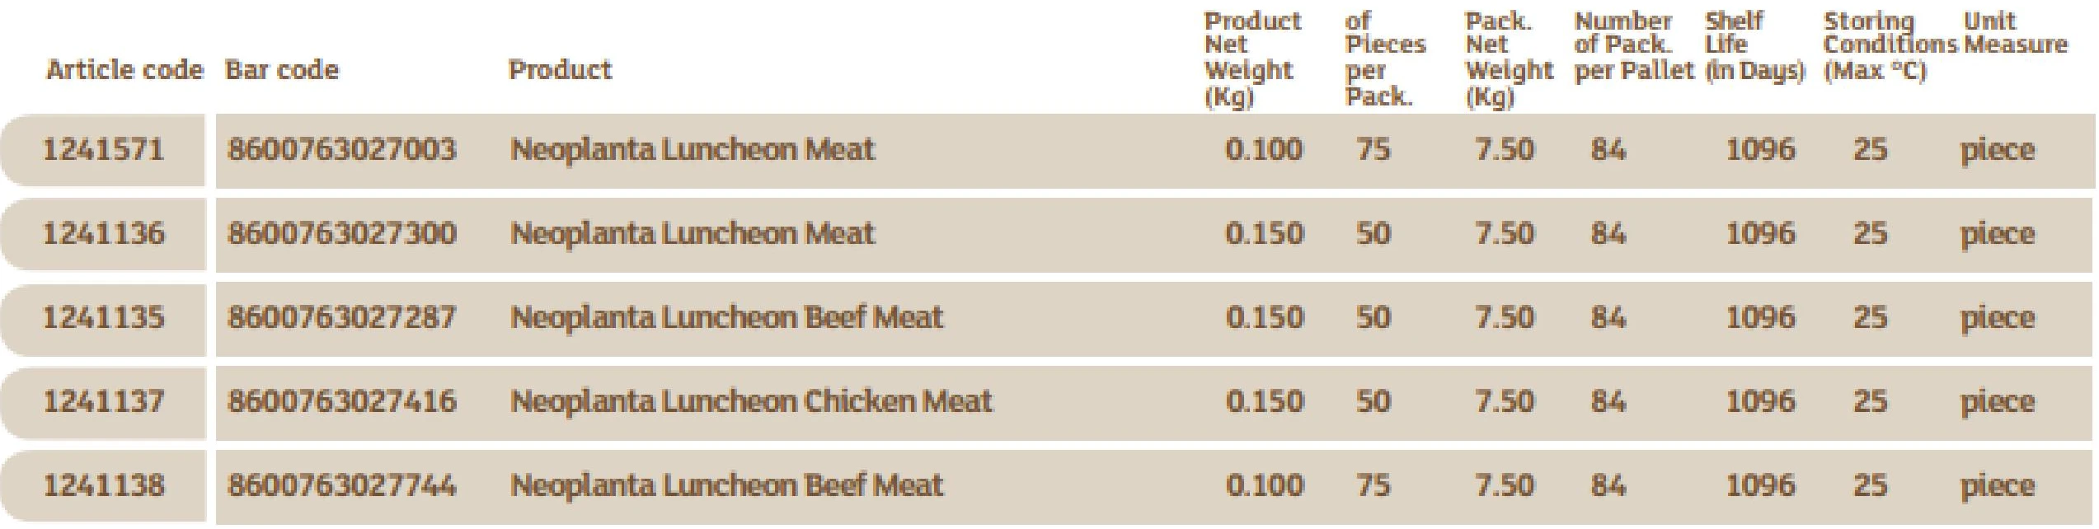Image resolution: width=2099 pixels, height=529 pixels.
Task: Click bar code 8600763027287
Action: point(341,318)
